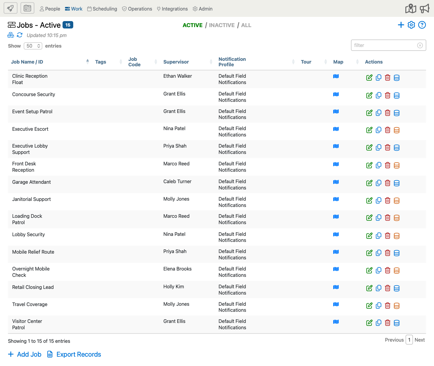This screenshot has height=366, width=434.
Task: Click the Retail Closing Lead job name
Action: [x=33, y=287]
